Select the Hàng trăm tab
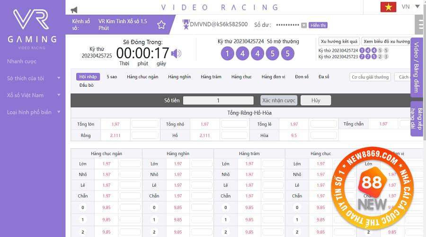426x237 pixels. click(211, 77)
